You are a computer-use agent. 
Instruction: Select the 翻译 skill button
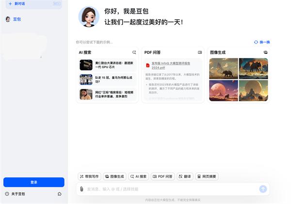point(185,176)
